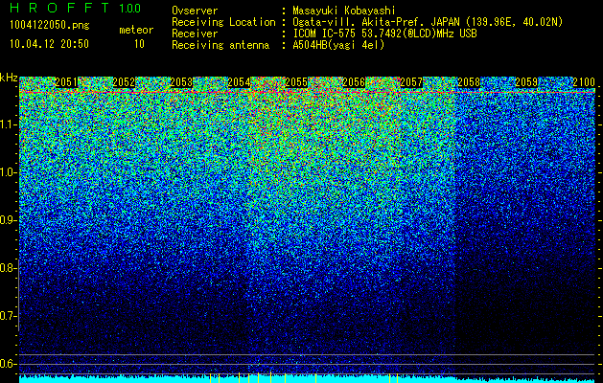Viewport: 603px width, 383px height.
Task: Select the Ogata-vill. Akita-Pref. JAPAN location text
Action: (x=428, y=23)
